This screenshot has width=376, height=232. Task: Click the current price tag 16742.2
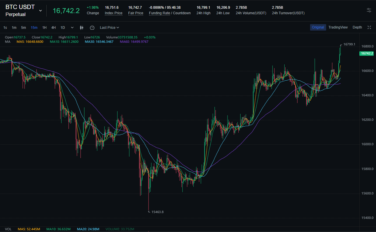coord(367,54)
